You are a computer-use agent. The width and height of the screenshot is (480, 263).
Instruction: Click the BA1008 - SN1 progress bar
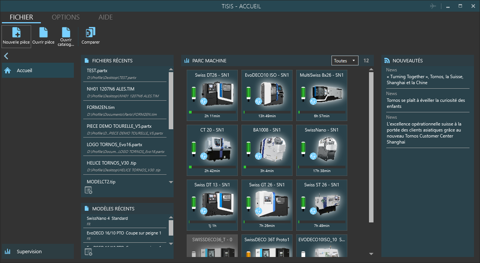click(x=267, y=167)
